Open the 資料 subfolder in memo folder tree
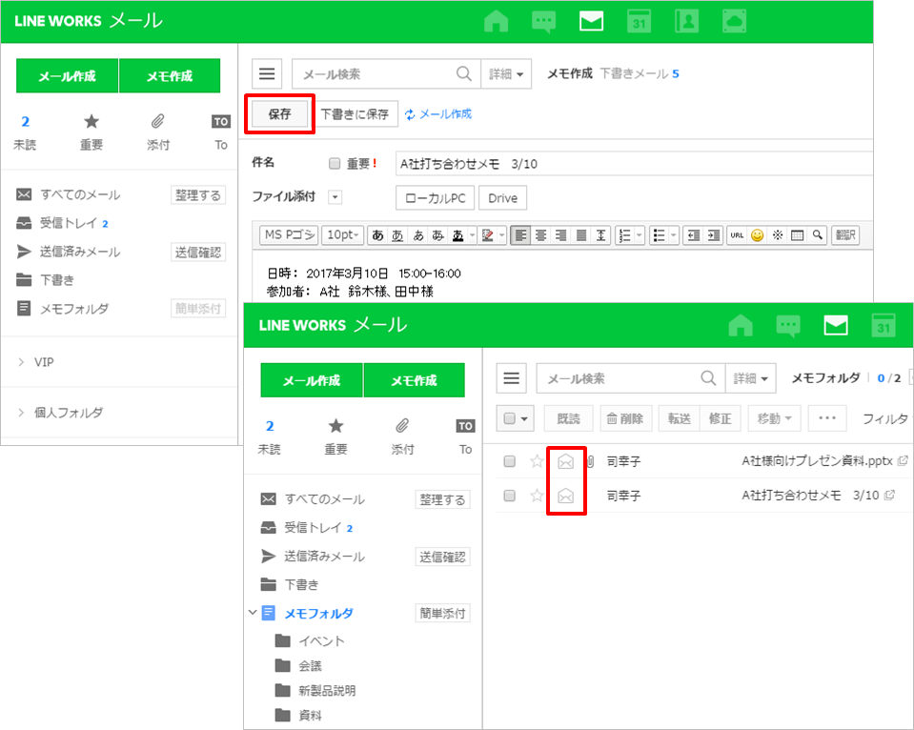914x730 pixels. click(x=310, y=715)
